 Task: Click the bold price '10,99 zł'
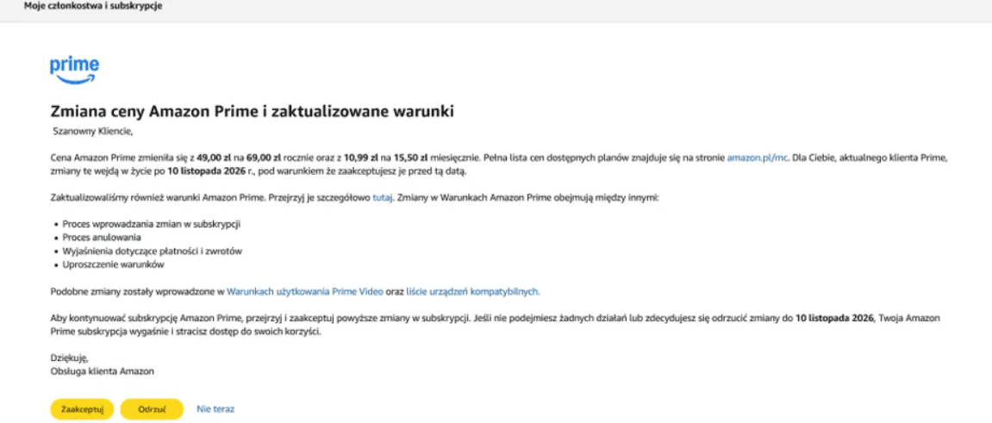coord(362,158)
